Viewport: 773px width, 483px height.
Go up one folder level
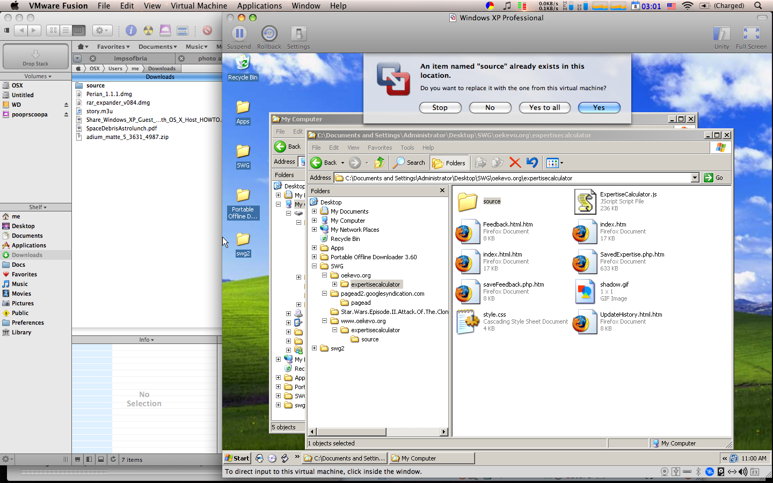[x=380, y=163]
